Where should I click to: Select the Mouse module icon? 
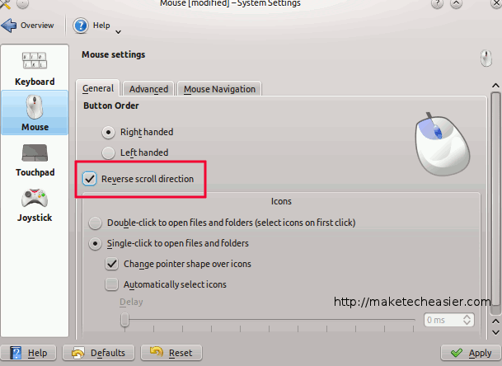tap(35, 106)
